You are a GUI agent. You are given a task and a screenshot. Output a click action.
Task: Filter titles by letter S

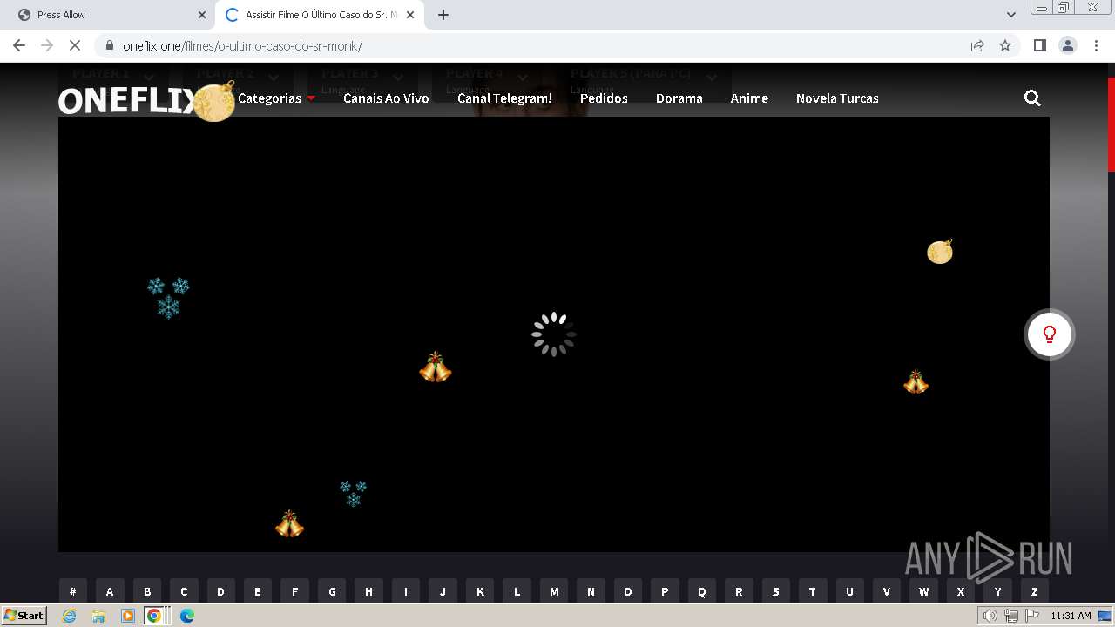coord(776,591)
